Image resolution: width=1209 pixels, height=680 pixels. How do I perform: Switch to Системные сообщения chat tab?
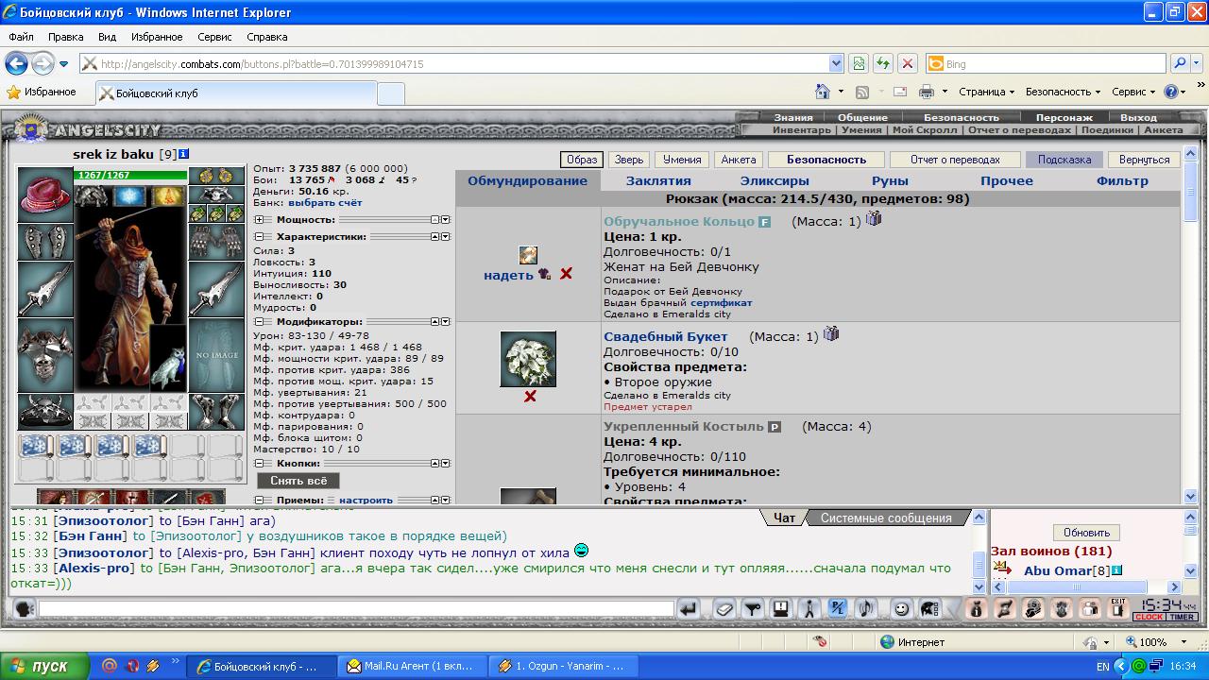(x=886, y=518)
